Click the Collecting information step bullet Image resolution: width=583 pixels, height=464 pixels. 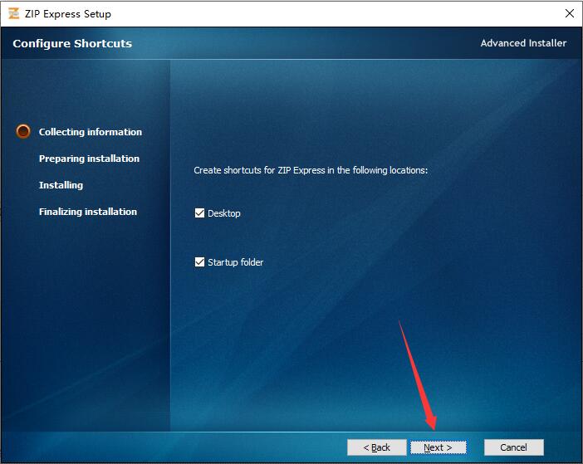point(23,131)
